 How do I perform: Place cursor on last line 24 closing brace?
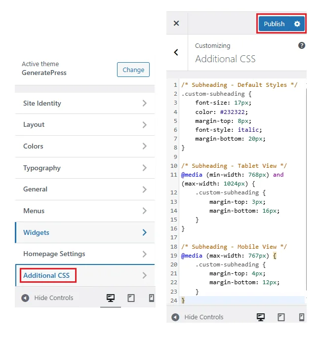click(x=183, y=301)
